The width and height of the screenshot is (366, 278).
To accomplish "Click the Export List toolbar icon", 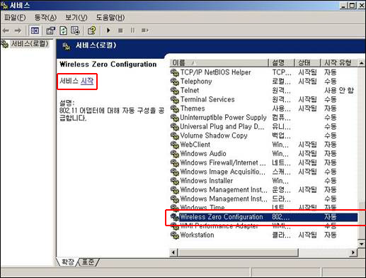I will (x=75, y=30).
